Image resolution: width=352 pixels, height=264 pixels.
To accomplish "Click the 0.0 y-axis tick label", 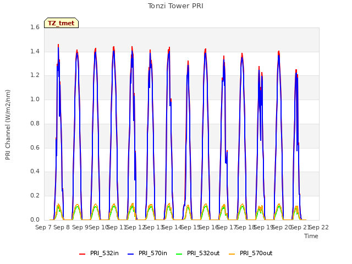I will 35,219.
